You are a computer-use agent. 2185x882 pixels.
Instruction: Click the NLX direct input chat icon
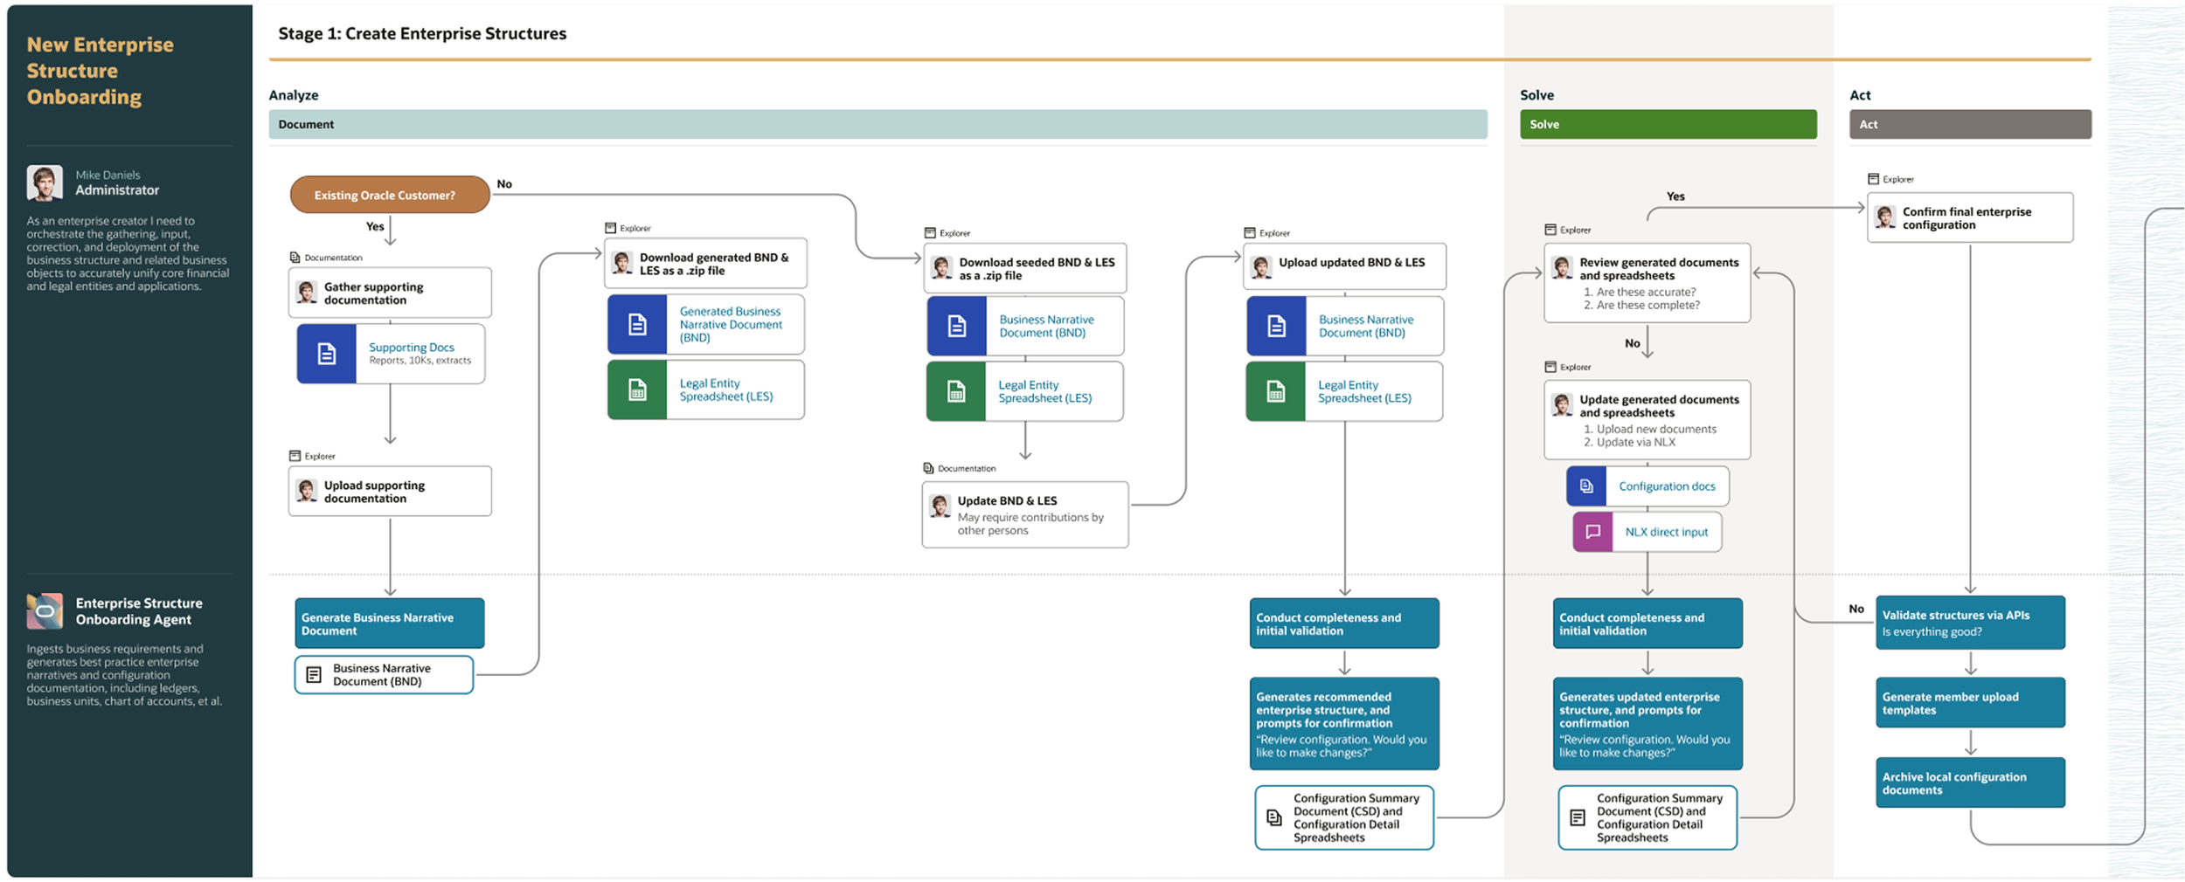(x=1593, y=531)
